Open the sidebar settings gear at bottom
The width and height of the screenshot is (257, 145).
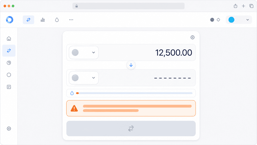(x=9, y=129)
